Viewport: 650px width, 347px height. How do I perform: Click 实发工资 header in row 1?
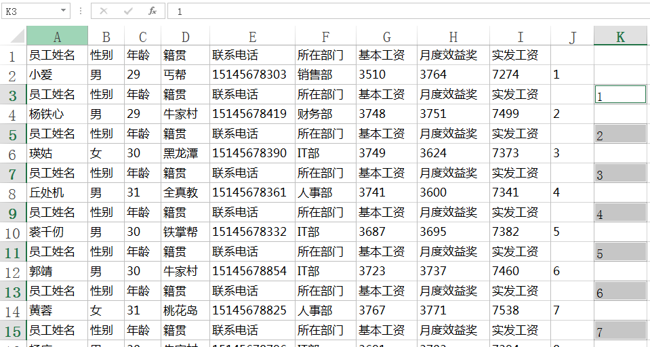point(521,55)
